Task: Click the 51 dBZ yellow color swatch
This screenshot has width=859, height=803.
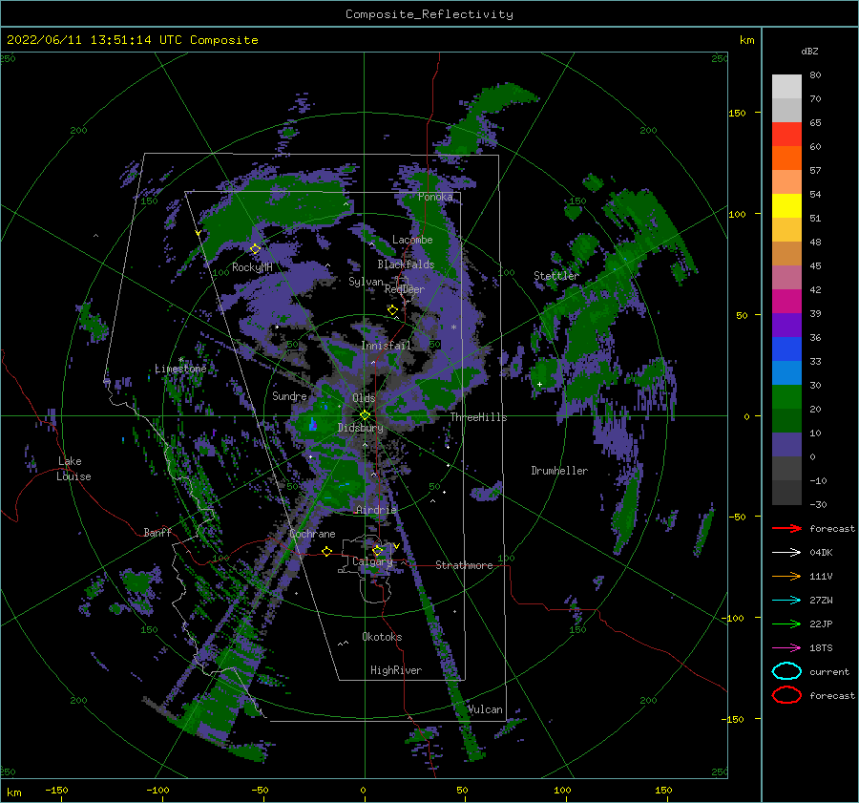Action: click(x=786, y=206)
